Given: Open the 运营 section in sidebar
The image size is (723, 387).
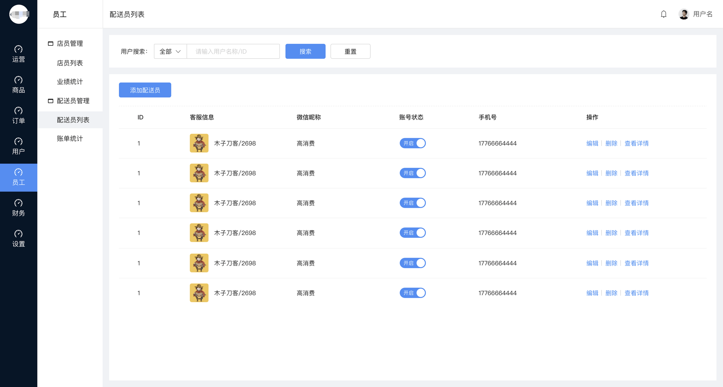Looking at the screenshot, I should (x=19, y=54).
